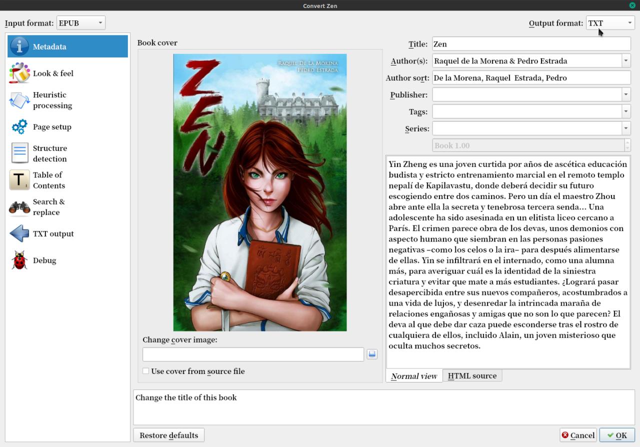Screen dimensions: 640x447
Task: Click the Table of Contents icon
Action: (x=19, y=180)
